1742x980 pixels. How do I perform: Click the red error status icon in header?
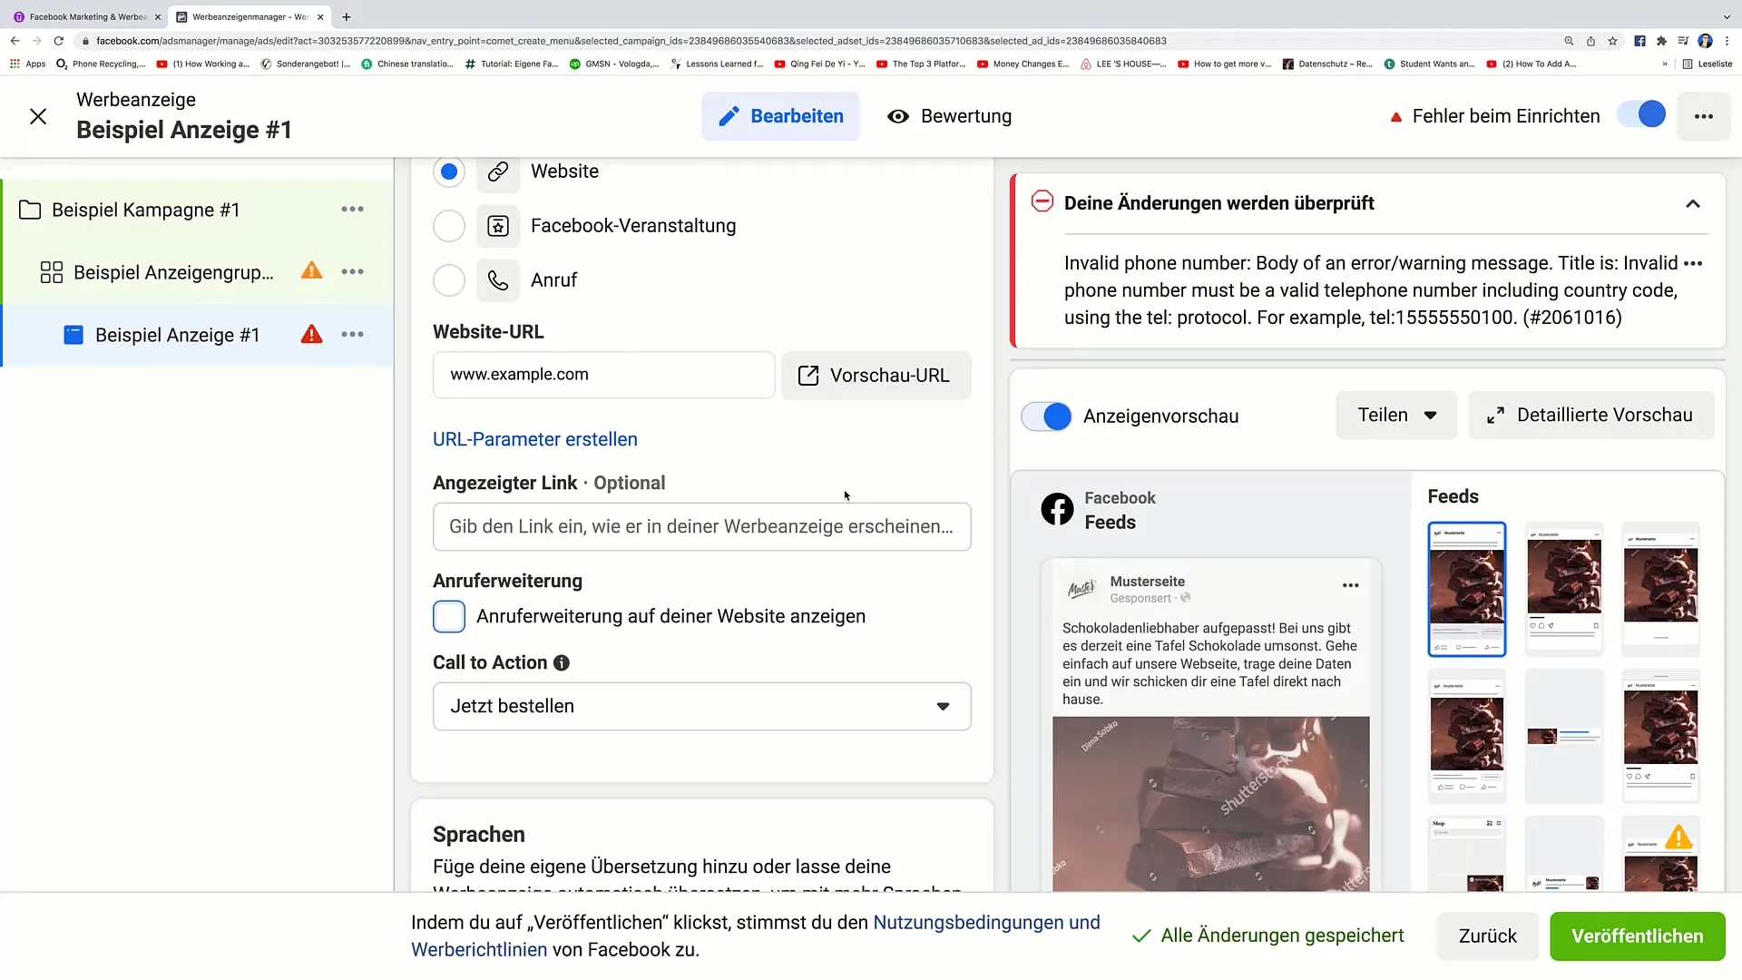1396,117
